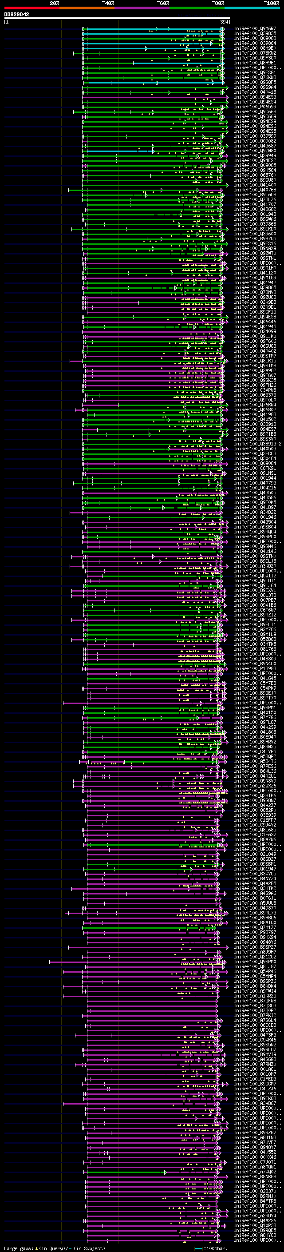Select the UniRef100_B9EXV1 label
This screenshot has width=284, height=1252.
255,591
